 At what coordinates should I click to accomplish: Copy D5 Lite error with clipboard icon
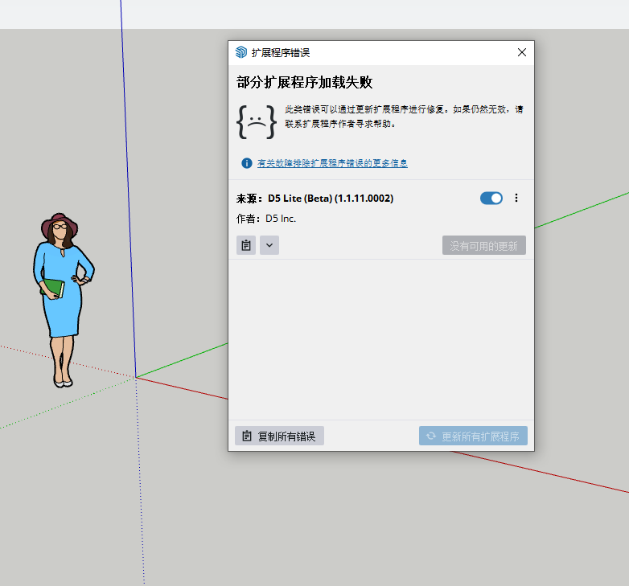[x=246, y=245]
